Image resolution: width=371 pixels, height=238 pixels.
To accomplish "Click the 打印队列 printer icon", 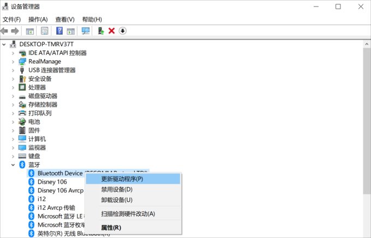I will [22, 113].
